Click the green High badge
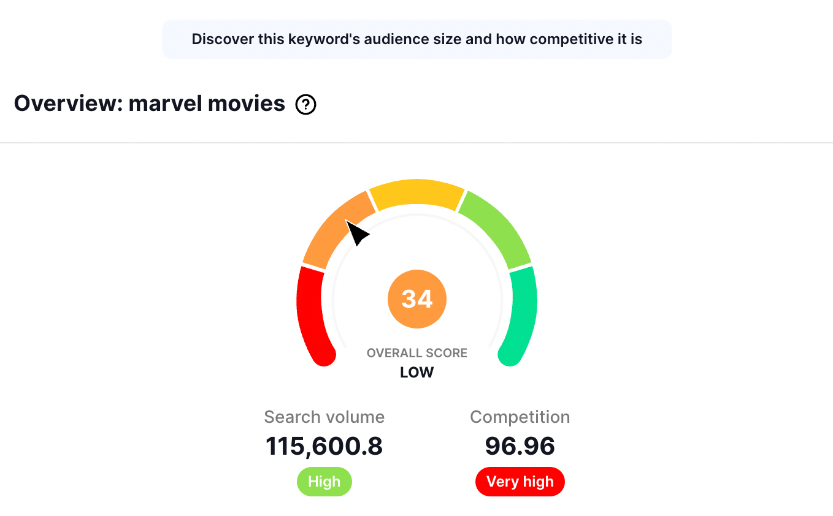This screenshot has height=516, width=833. click(324, 482)
